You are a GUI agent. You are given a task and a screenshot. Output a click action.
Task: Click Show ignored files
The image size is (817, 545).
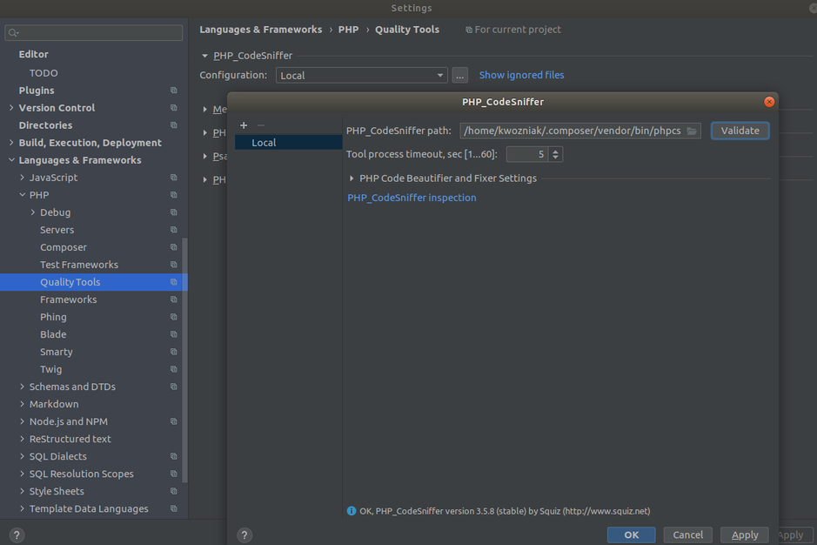coord(521,75)
